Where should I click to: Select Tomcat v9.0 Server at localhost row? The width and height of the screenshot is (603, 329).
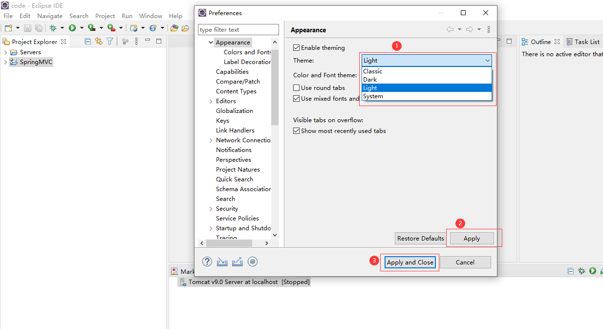[x=243, y=282]
